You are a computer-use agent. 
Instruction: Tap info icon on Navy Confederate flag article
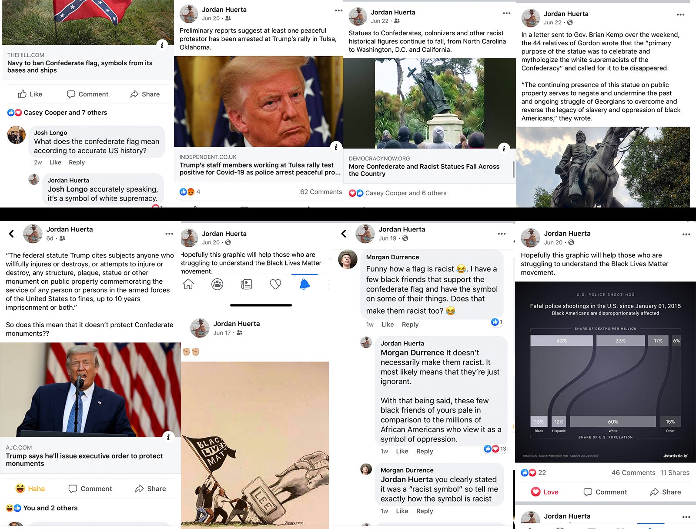click(x=162, y=45)
